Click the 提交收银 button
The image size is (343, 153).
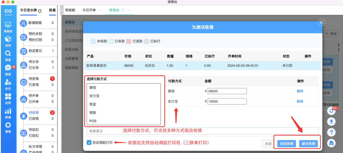click(308, 144)
